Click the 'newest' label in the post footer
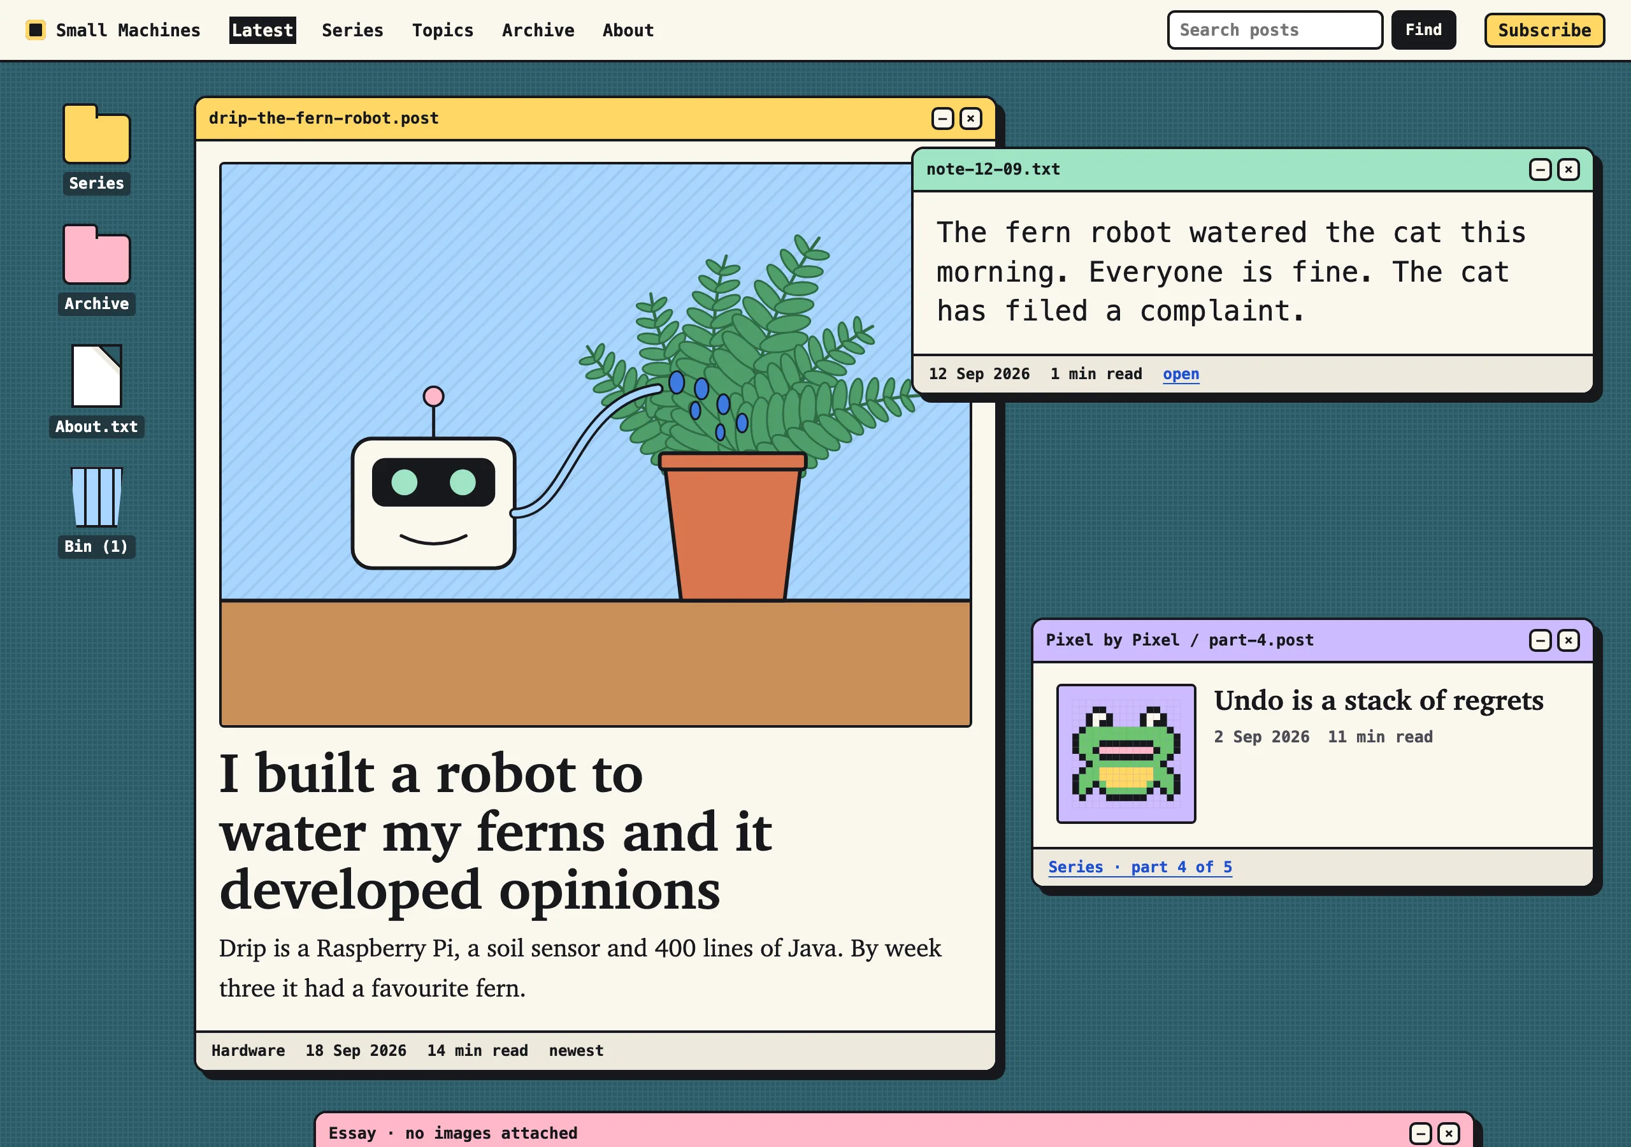The image size is (1631, 1147). [x=576, y=1050]
